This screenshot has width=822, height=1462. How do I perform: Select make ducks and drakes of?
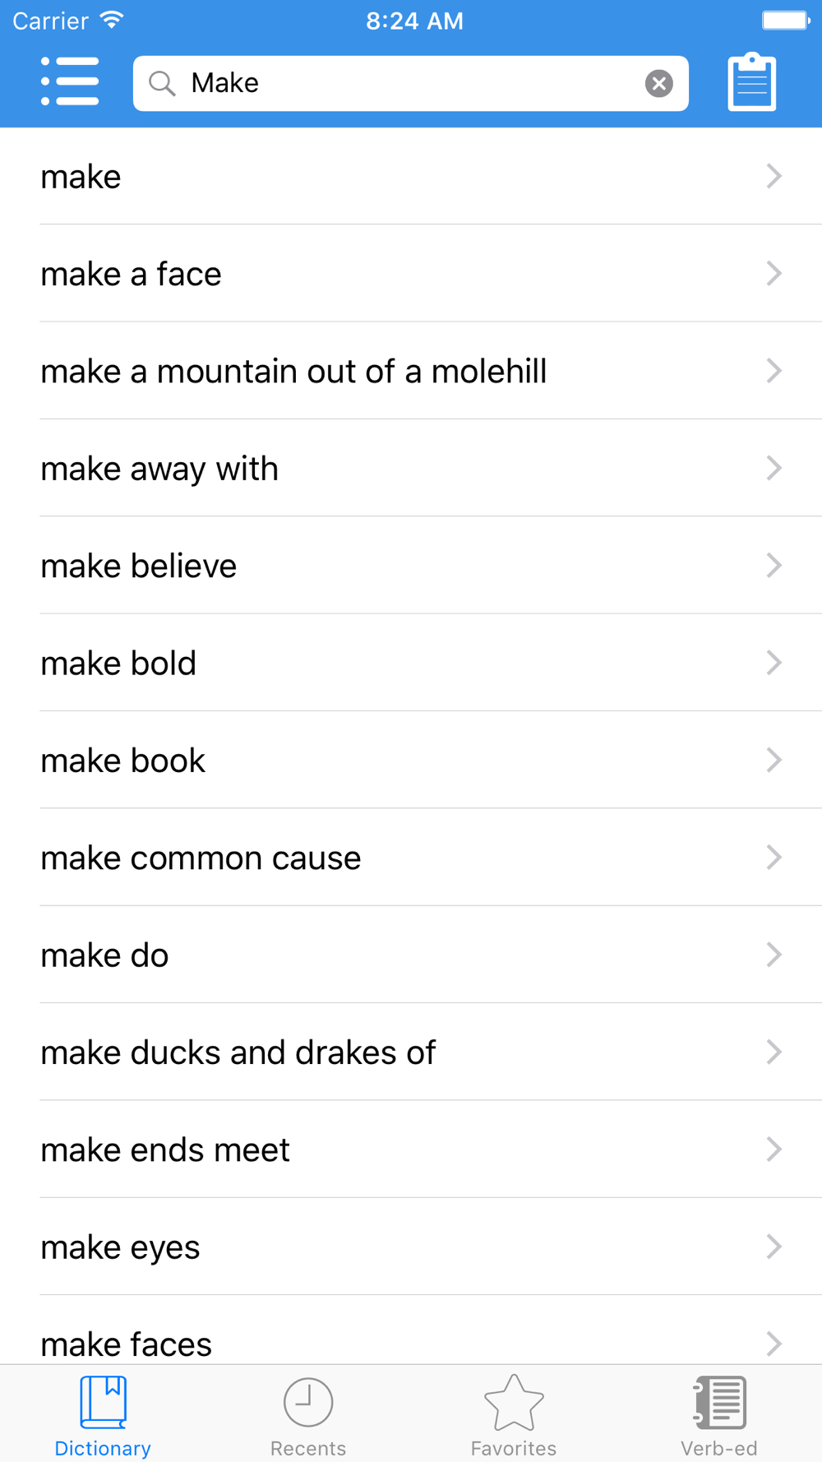click(411, 1053)
